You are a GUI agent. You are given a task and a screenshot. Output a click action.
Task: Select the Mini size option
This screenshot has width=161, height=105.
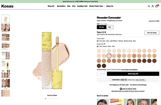click(x=110, y=27)
